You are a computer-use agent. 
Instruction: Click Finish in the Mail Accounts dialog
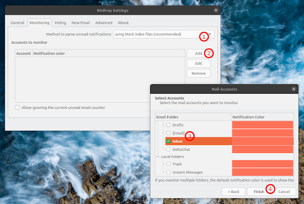(x=258, y=191)
